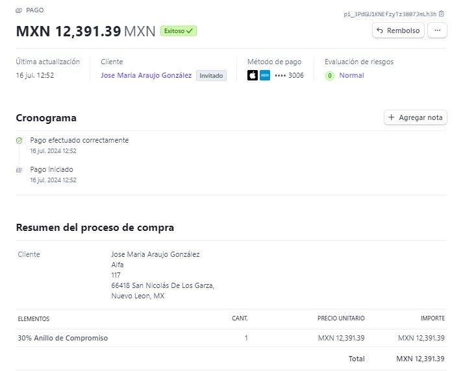463x371 pixels.
Task: Click the address line '66418 San Nicolás De Los Garza,'
Action: (163, 285)
